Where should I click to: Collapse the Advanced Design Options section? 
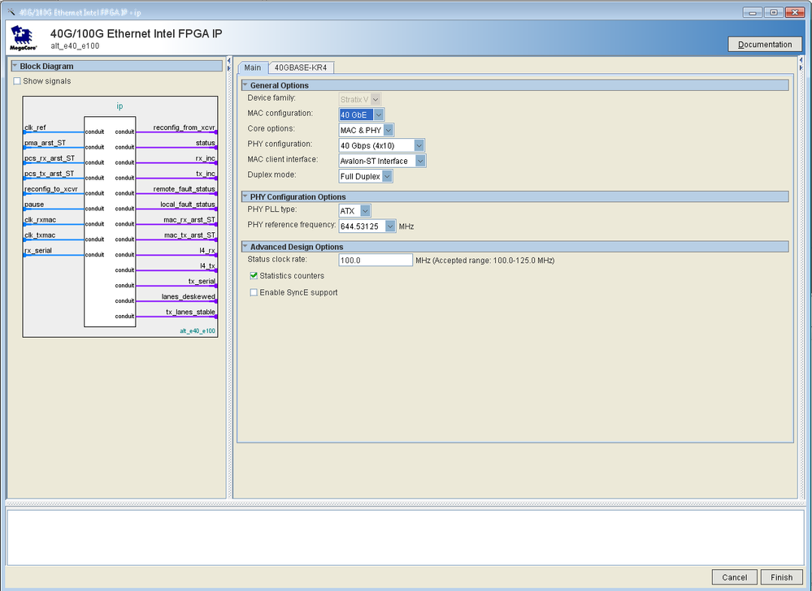[244, 247]
